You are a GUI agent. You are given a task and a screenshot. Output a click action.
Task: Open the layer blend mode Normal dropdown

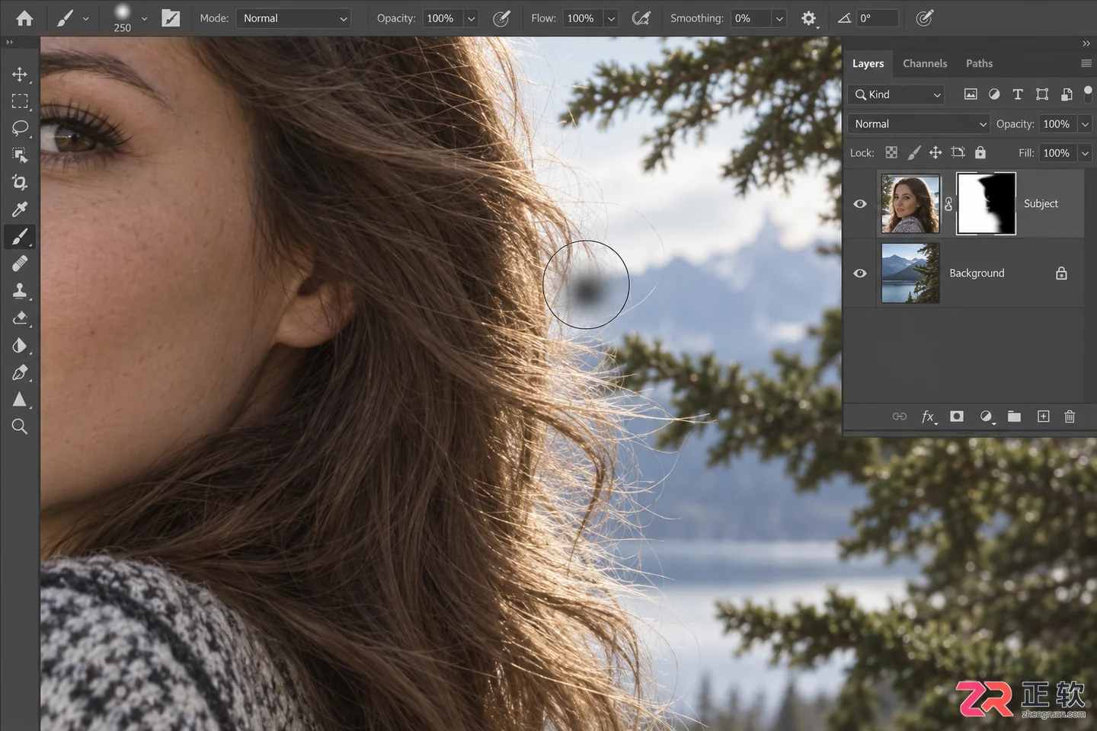coord(919,124)
